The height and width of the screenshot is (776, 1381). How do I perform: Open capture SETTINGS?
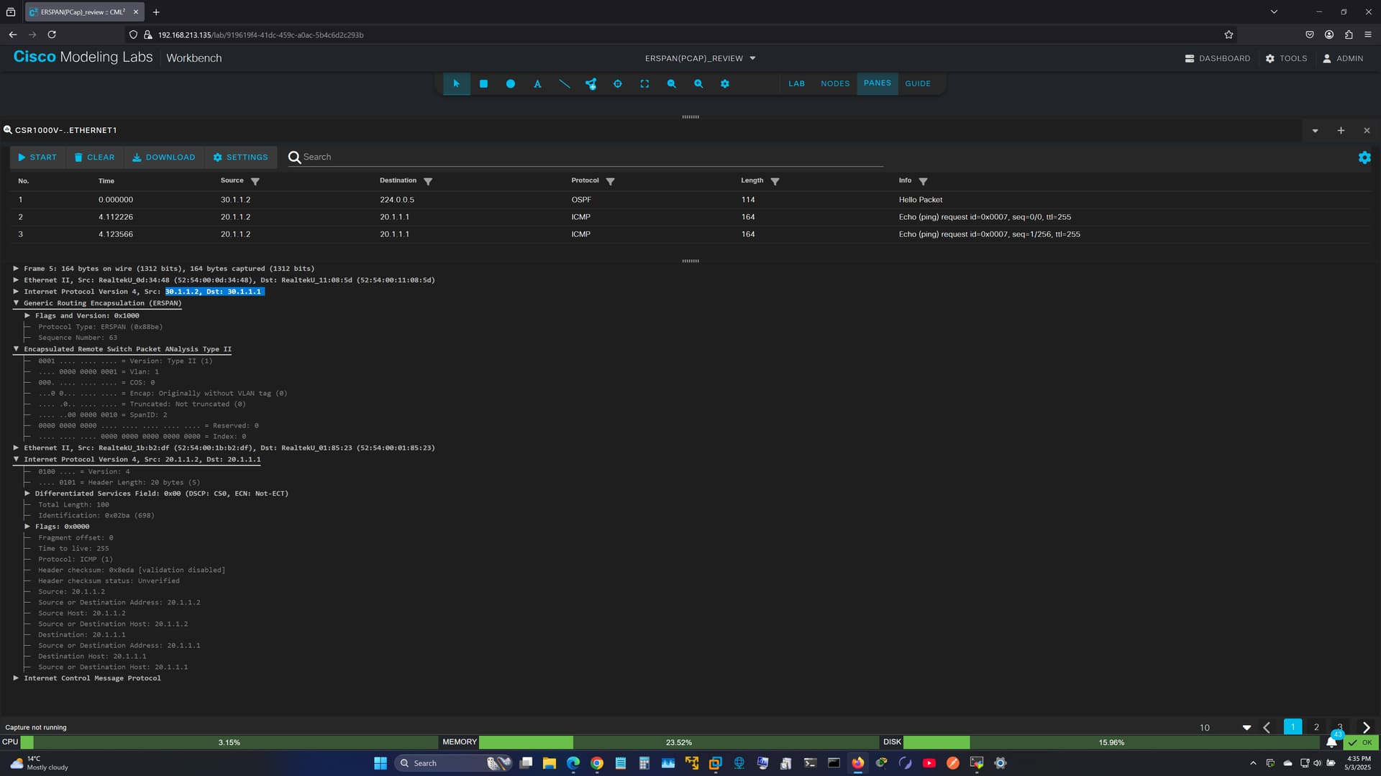pyautogui.click(x=240, y=157)
